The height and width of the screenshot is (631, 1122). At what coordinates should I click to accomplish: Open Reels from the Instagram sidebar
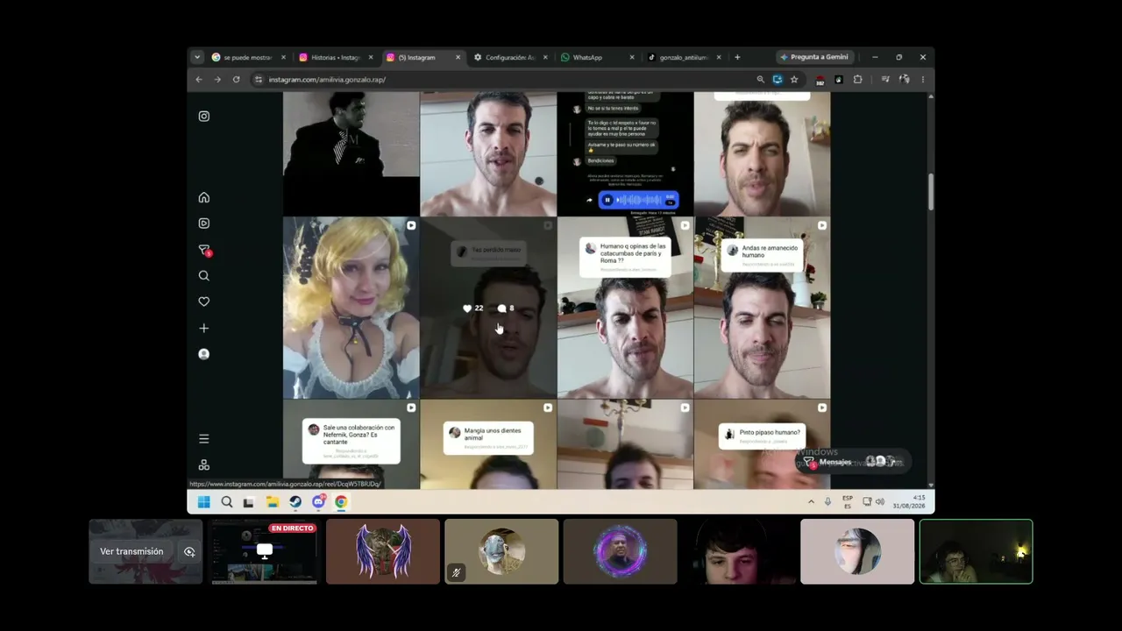pyautogui.click(x=204, y=223)
